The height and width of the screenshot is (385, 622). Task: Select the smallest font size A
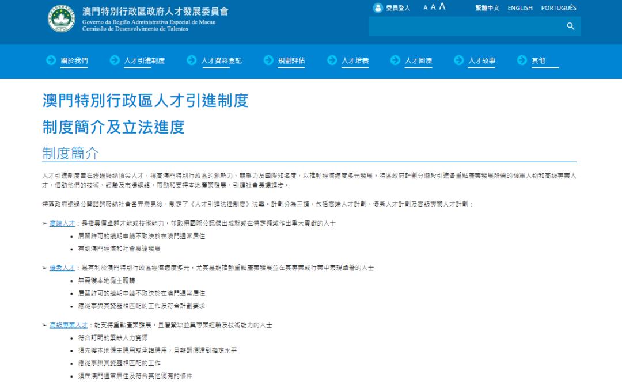click(x=425, y=7)
